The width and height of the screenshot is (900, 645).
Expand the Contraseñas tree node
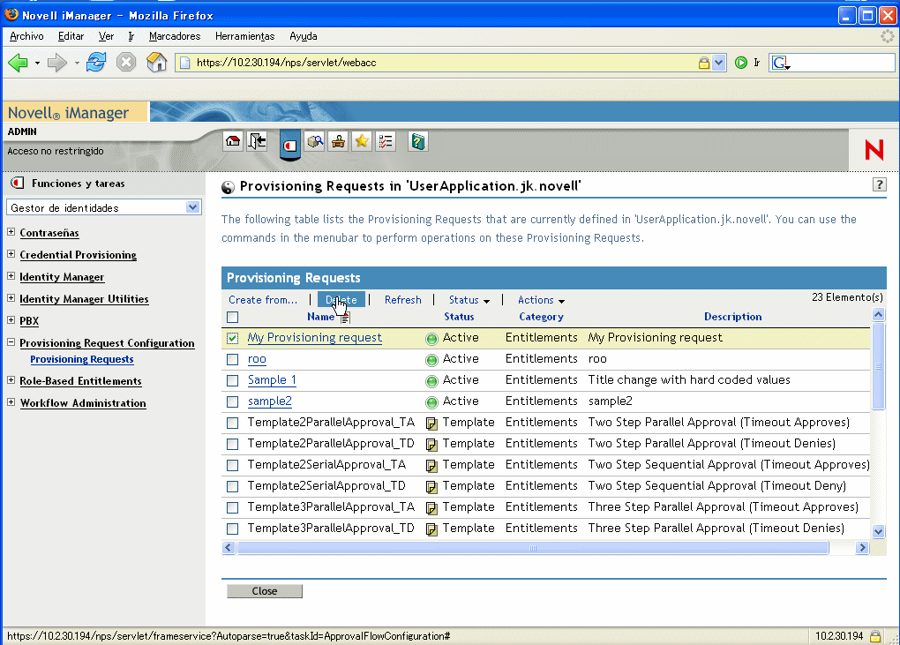[11, 232]
